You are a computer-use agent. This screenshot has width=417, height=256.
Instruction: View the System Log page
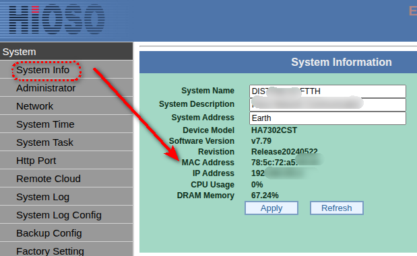click(42, 197)
